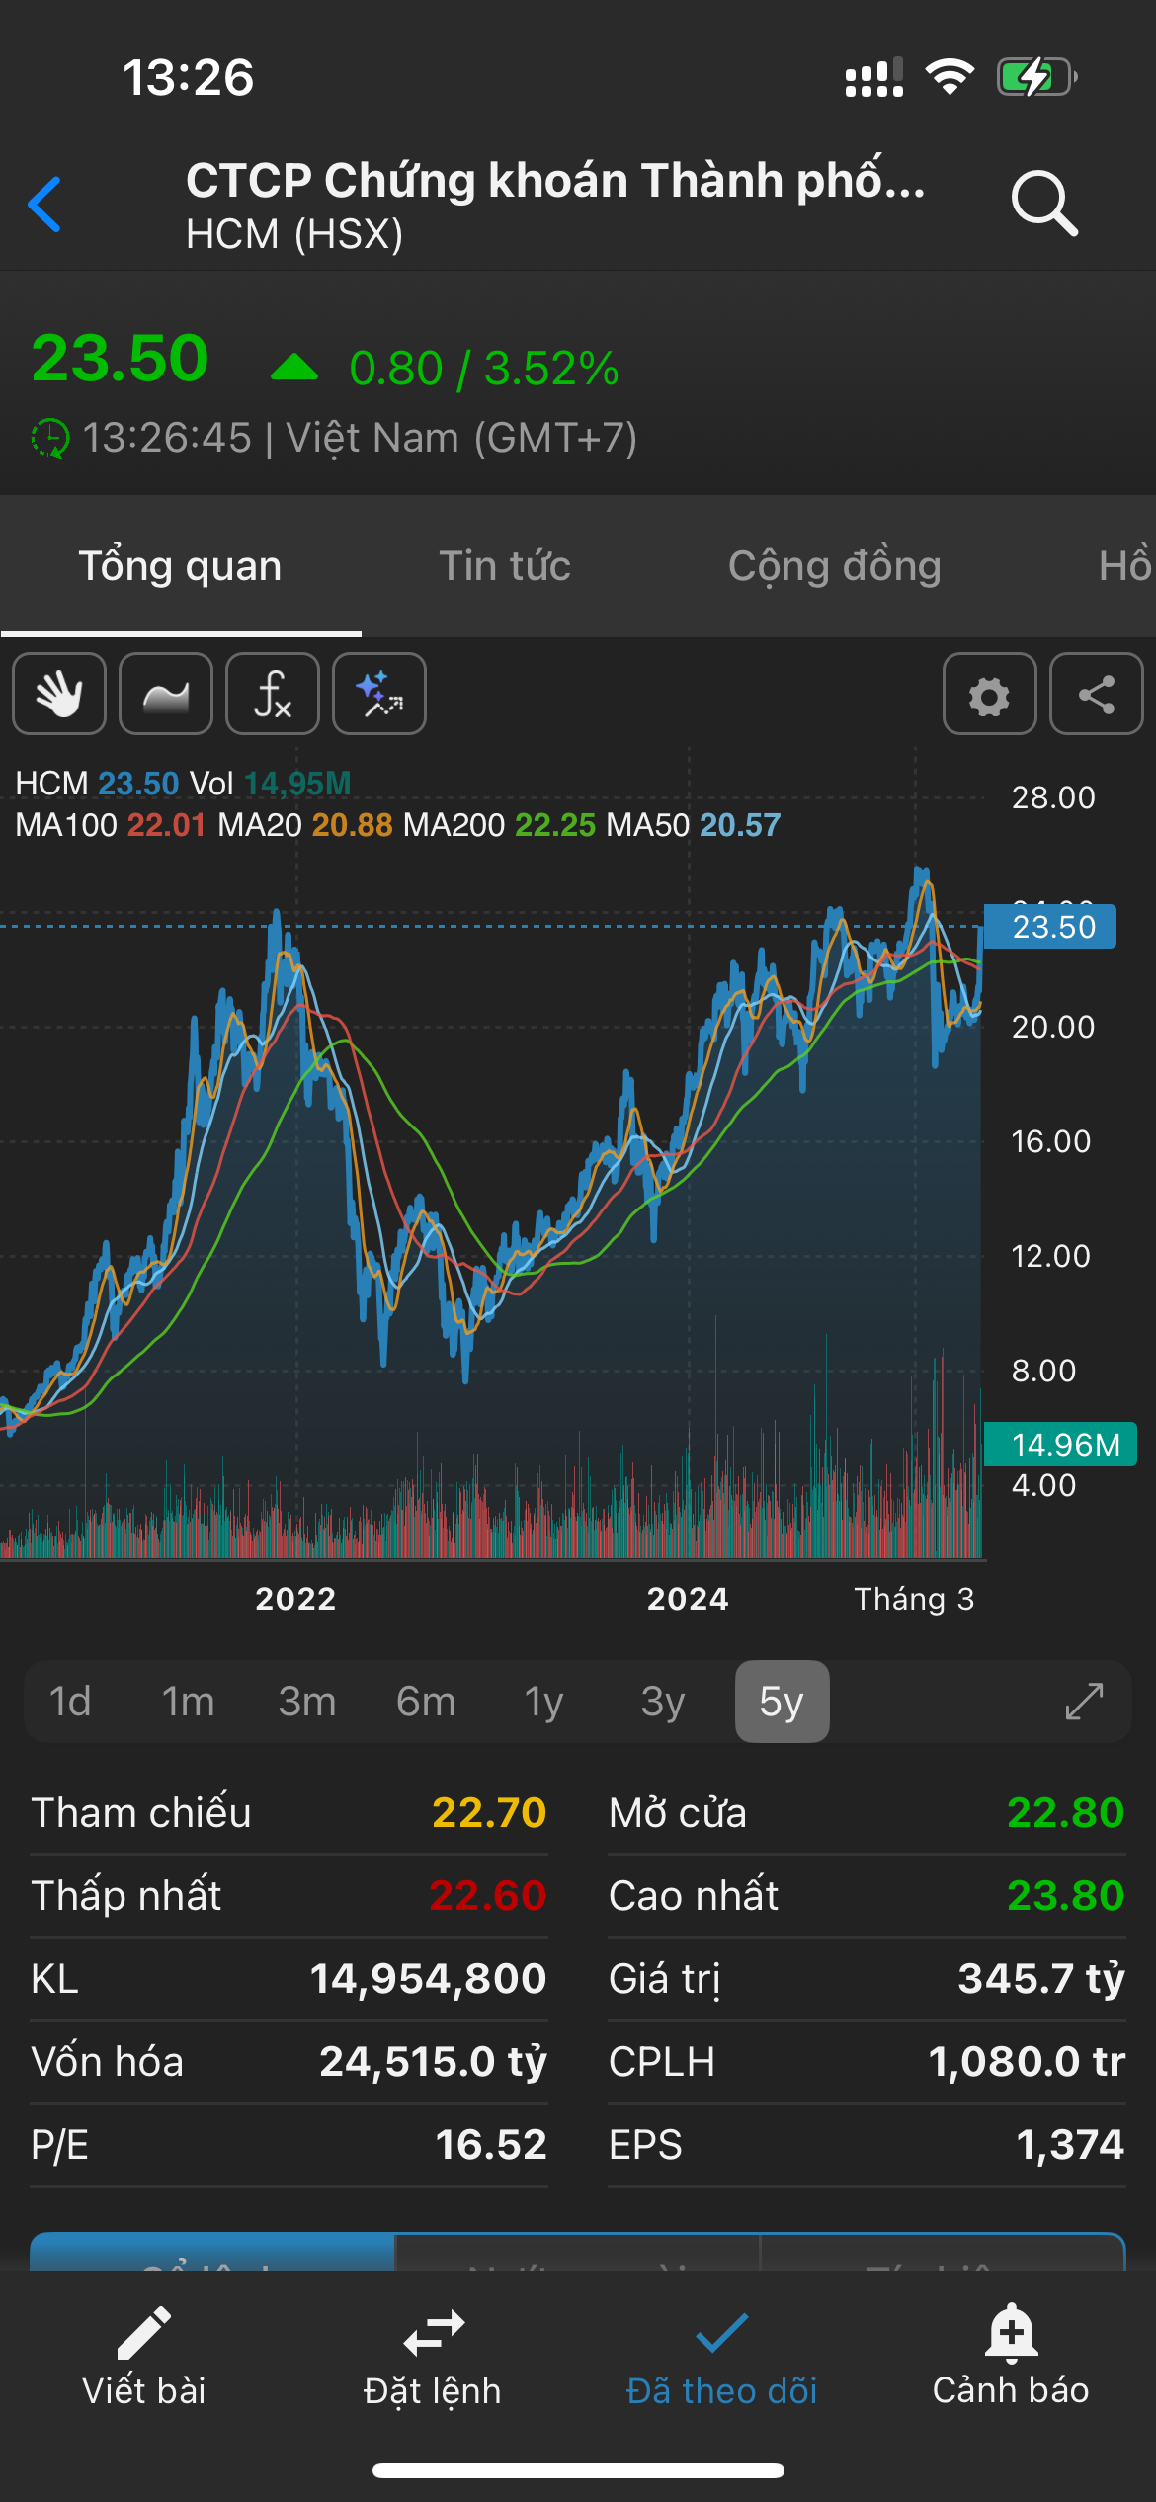1156x2502 pixels.
Task: Tap the Tháng 3 date label
Action: click(914, 1599)
